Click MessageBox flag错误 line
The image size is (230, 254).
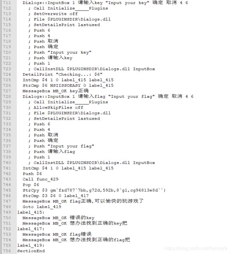(x=57, y=234)
